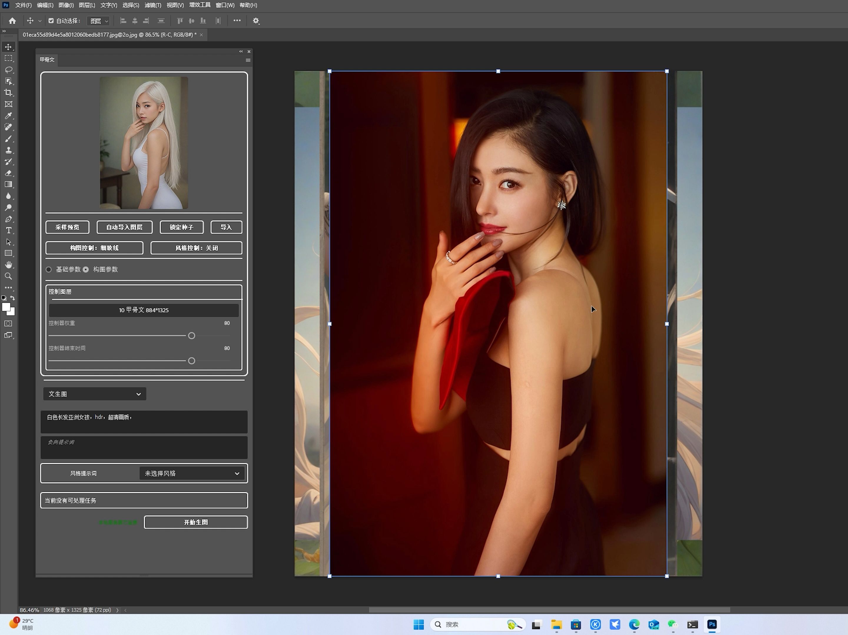Click 构图控制: 细致线 button
This screenshot has width=848, height=635.
pos(94,248)
